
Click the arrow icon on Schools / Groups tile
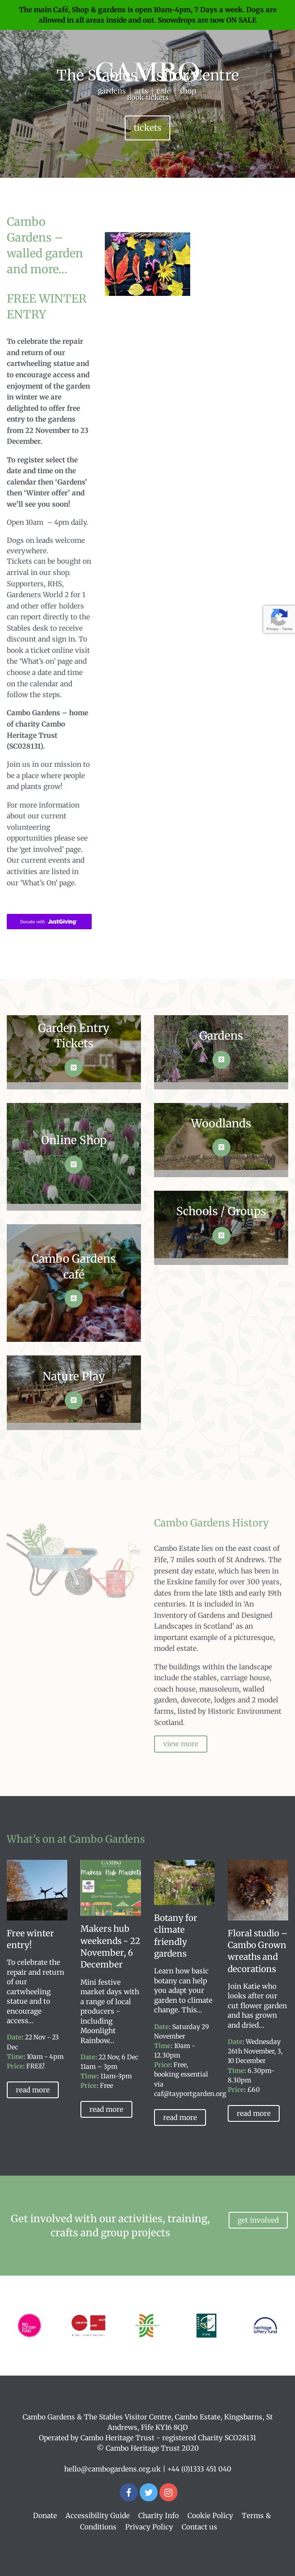click(221, 1235)
